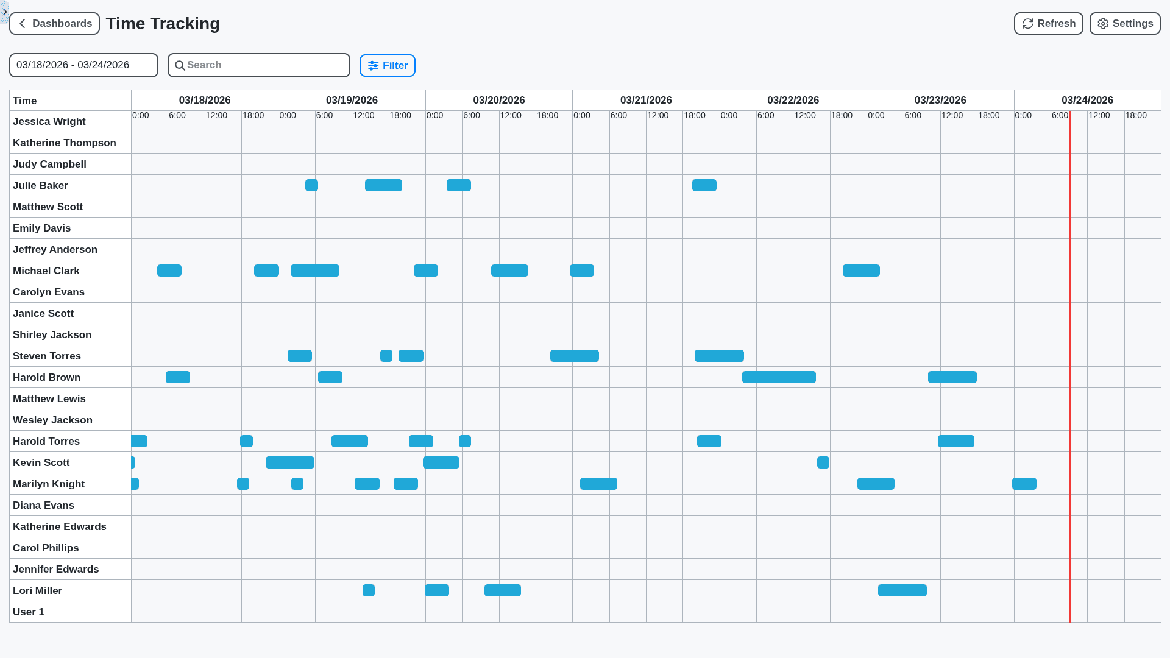Open the Filter options
Image resolution: width=1170 pixels, height=658 pixels.
pos(388,65)
